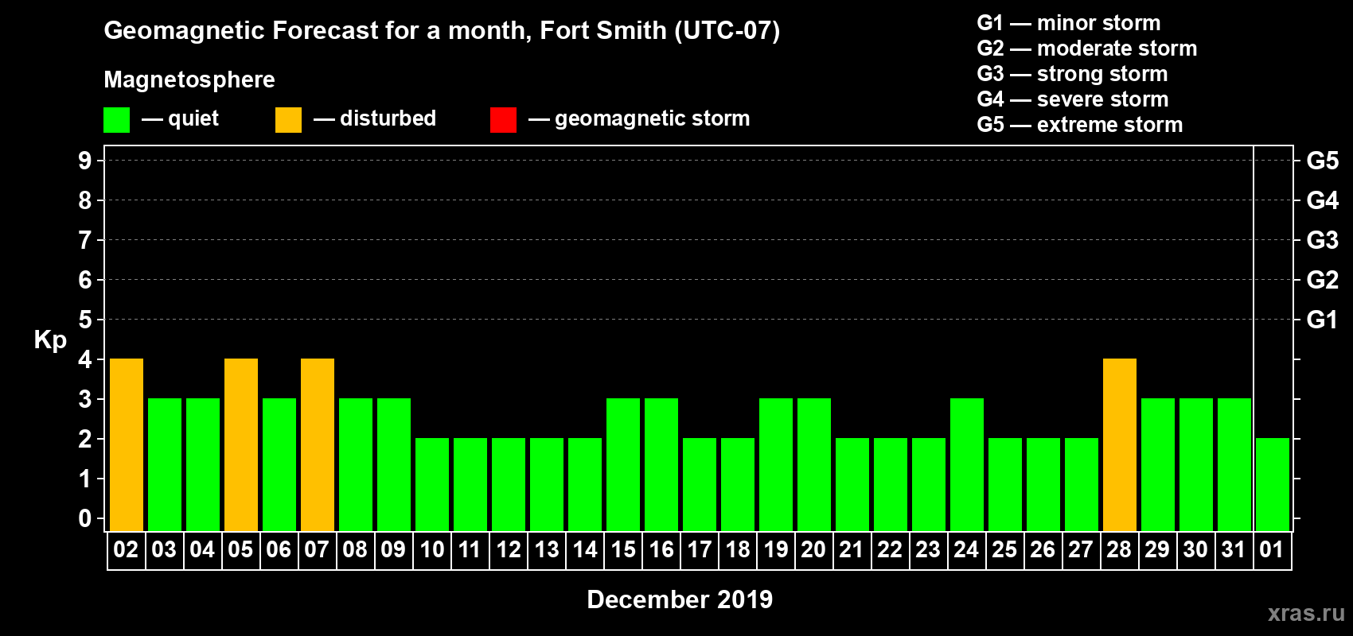Click the green bar for day 24
Image resolution: width=1353 pixels, height=636 pixels.
967,465
